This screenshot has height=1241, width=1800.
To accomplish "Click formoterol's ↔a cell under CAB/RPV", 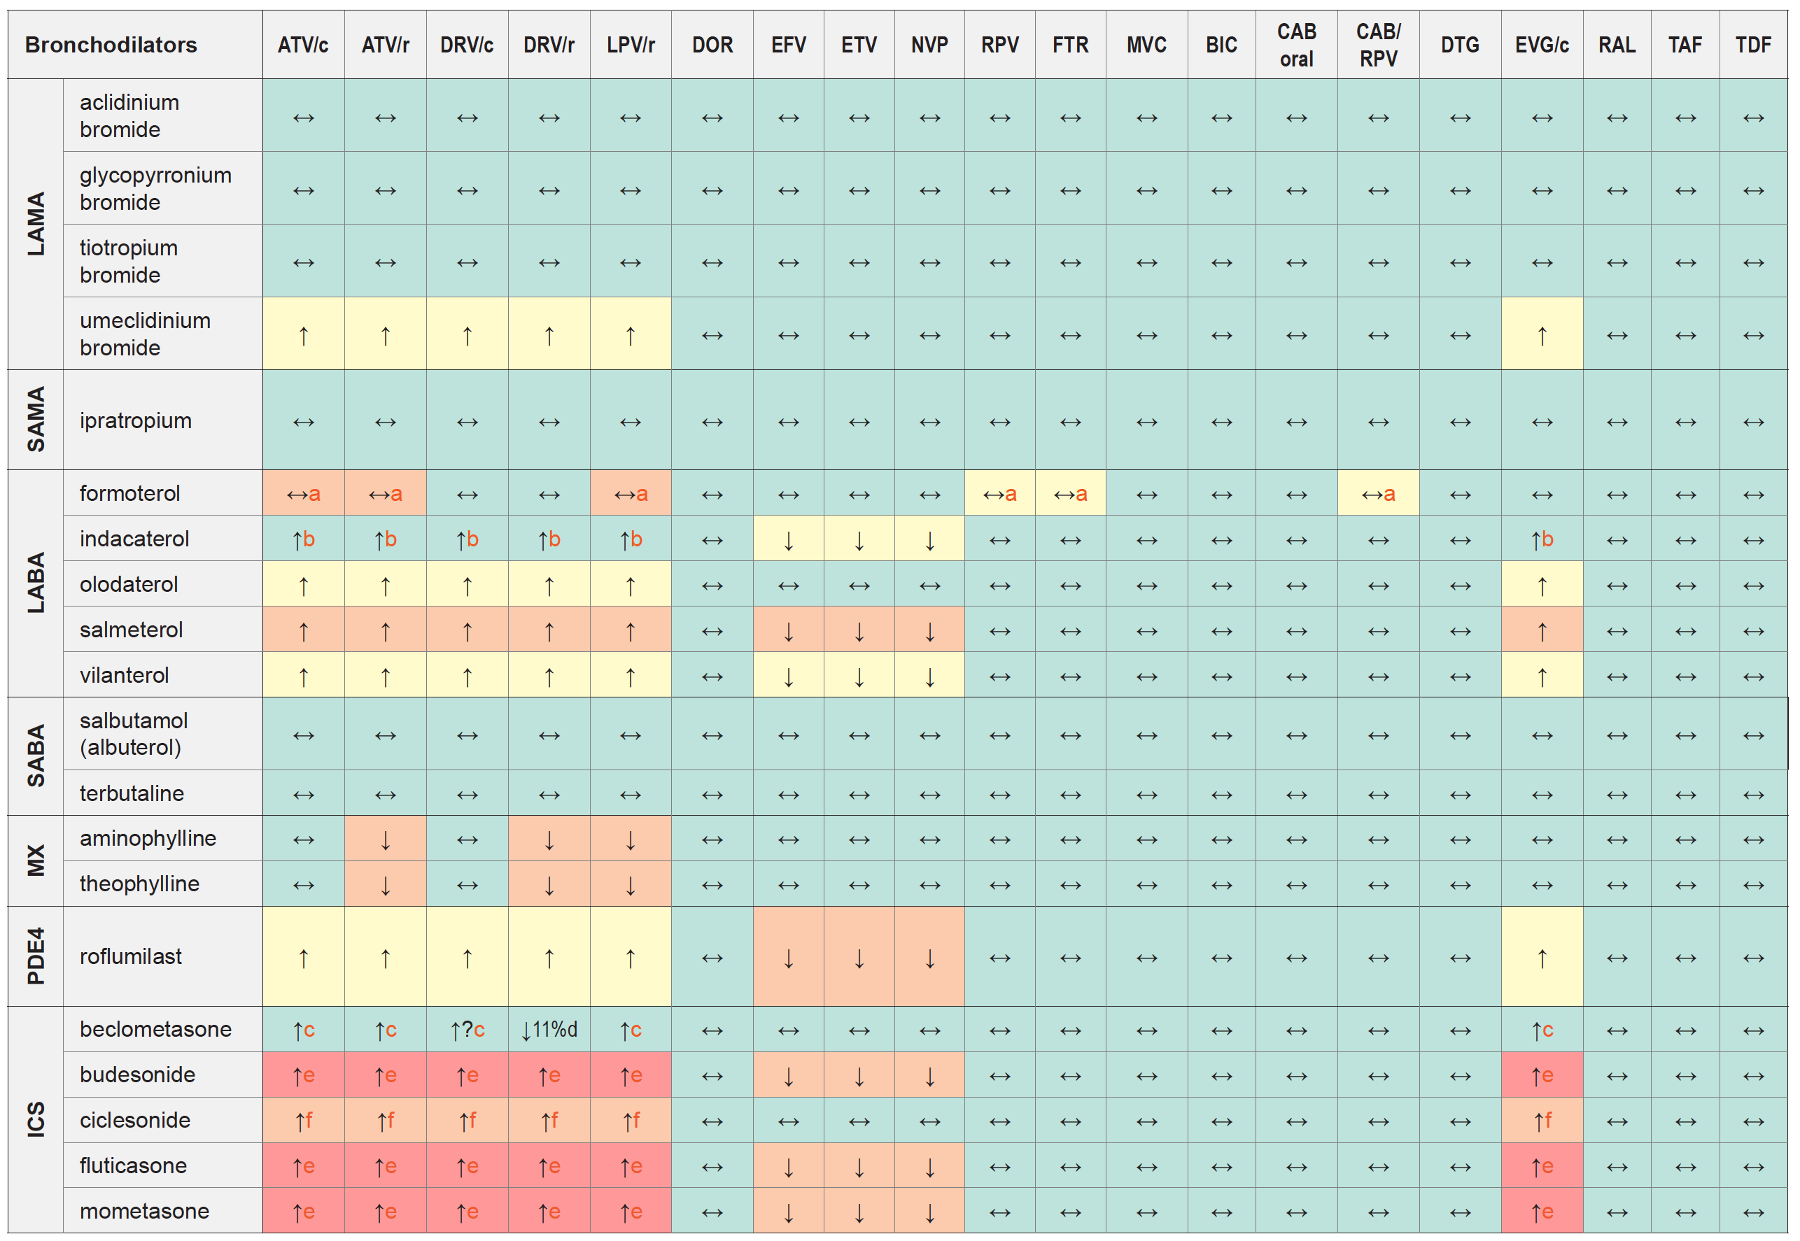I will 1377,493.
